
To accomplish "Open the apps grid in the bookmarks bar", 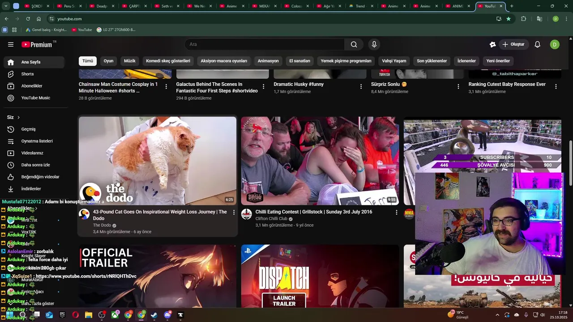I will pos(14,30).
